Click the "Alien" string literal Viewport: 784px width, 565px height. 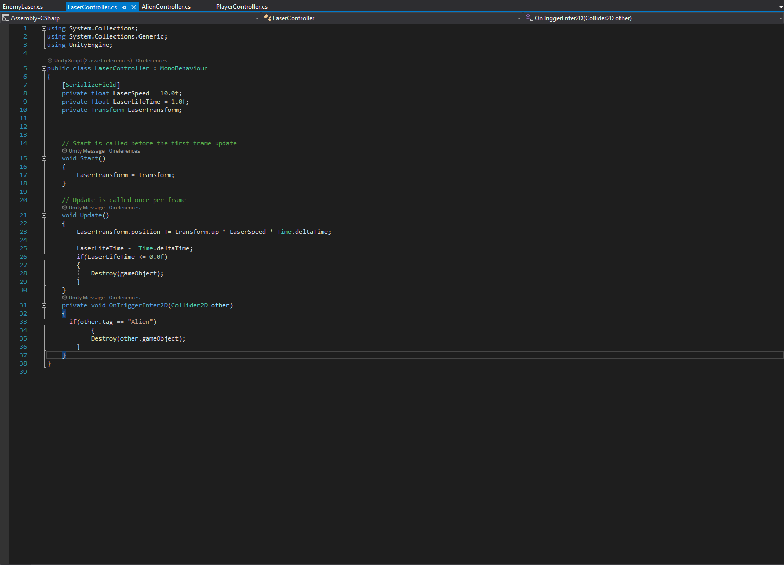tap(141, 322)
